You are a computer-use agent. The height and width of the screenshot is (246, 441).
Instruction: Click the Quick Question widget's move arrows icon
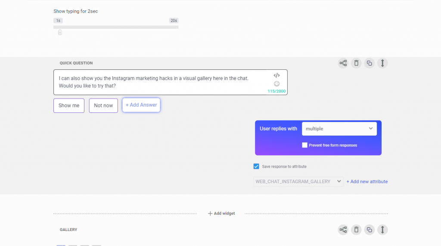[382, 63]
